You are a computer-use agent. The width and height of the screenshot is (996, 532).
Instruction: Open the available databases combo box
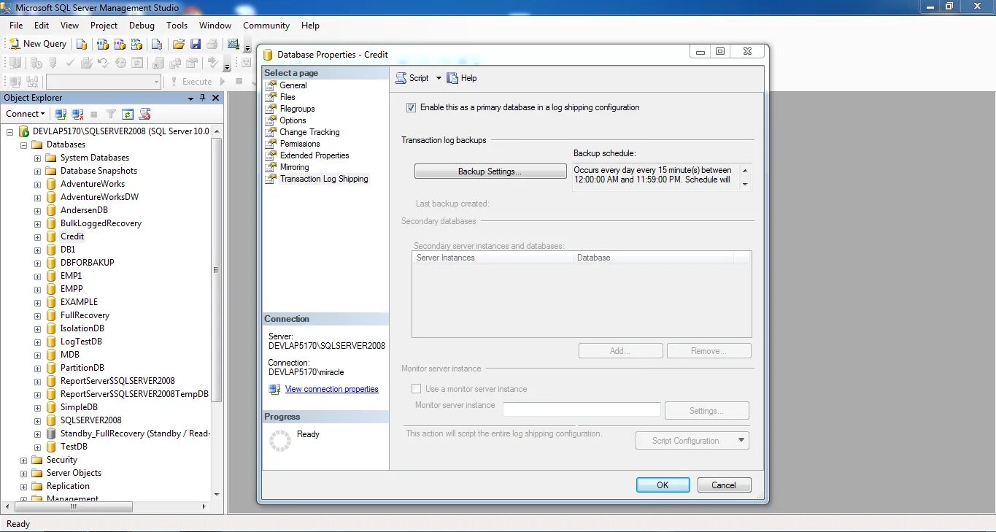tap(104, 82)
